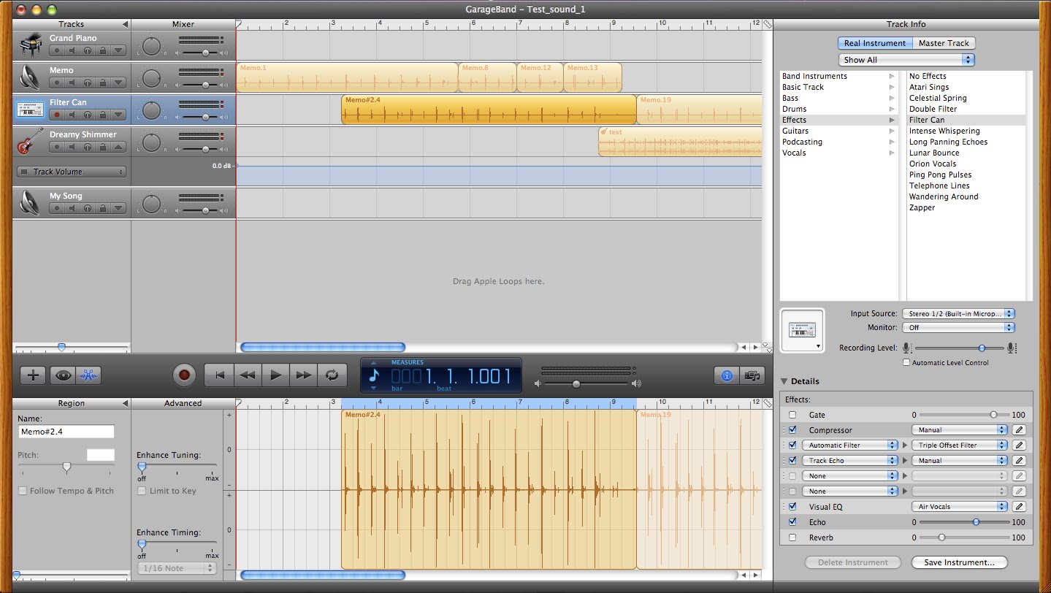Screen dimensions: 1051x593
Task: Start recording with the red record button
Action: pyautogui.click(x=185, y=375)
